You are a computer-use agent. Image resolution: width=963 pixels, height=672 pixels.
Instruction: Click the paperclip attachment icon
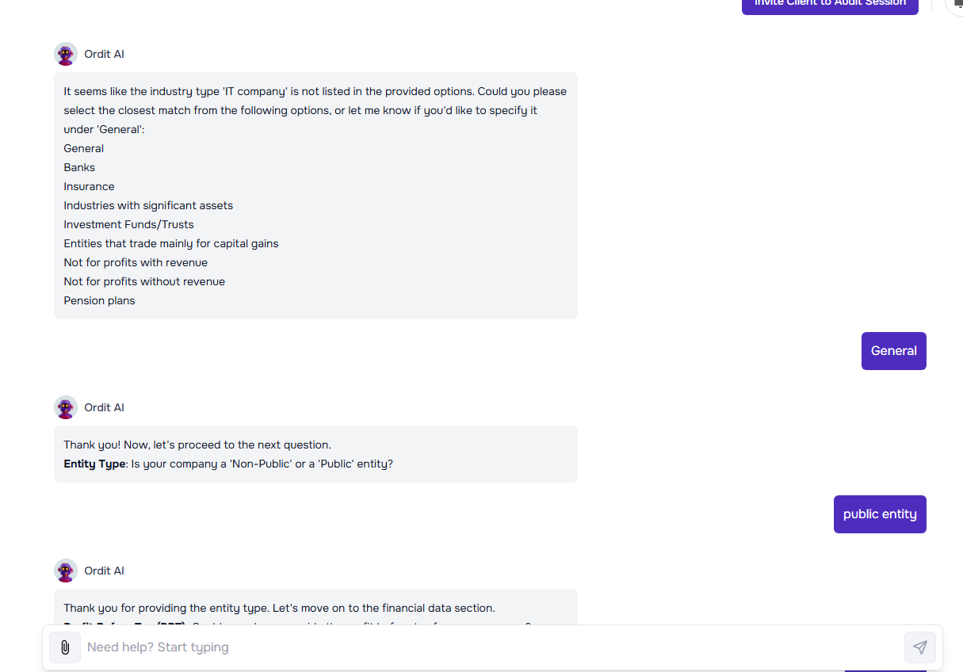(x=65, y=647)
